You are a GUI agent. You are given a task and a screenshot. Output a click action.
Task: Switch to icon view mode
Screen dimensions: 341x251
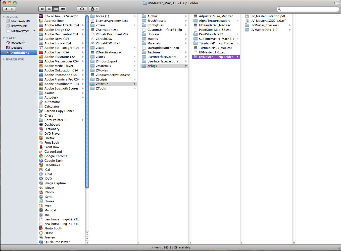click(x=42, y=9)
